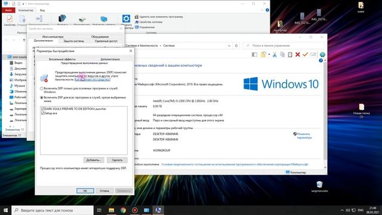Click the teal shell globe icon in Control Panel toolbar
Viewport: 382px width, 215px height.
322,54
